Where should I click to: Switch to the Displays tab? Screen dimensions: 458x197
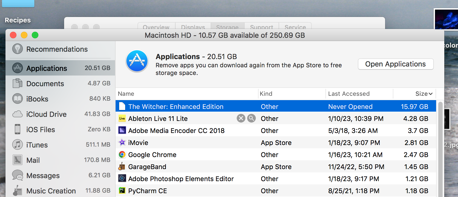(193, 27)
